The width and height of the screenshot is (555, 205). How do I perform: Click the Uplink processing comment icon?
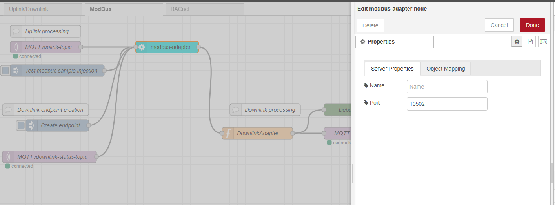tap(16, 31)
